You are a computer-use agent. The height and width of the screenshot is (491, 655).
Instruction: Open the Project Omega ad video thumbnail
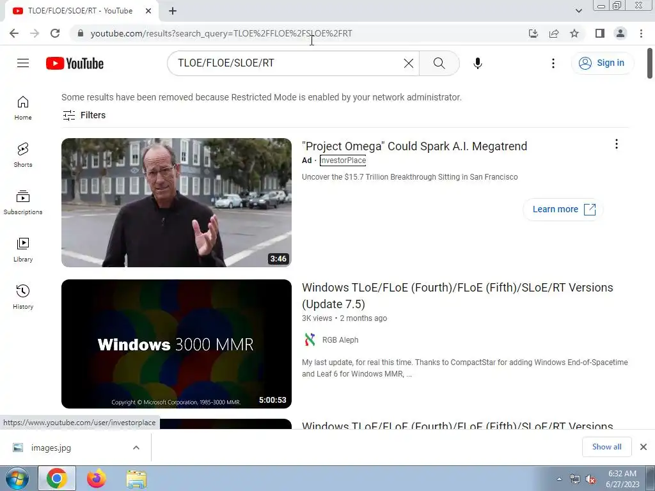[x=177, y=203]
